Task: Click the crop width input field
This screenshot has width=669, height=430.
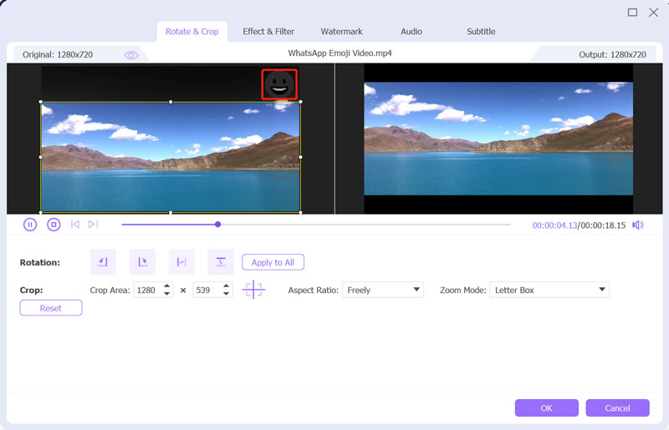Action: pos(148,290)
